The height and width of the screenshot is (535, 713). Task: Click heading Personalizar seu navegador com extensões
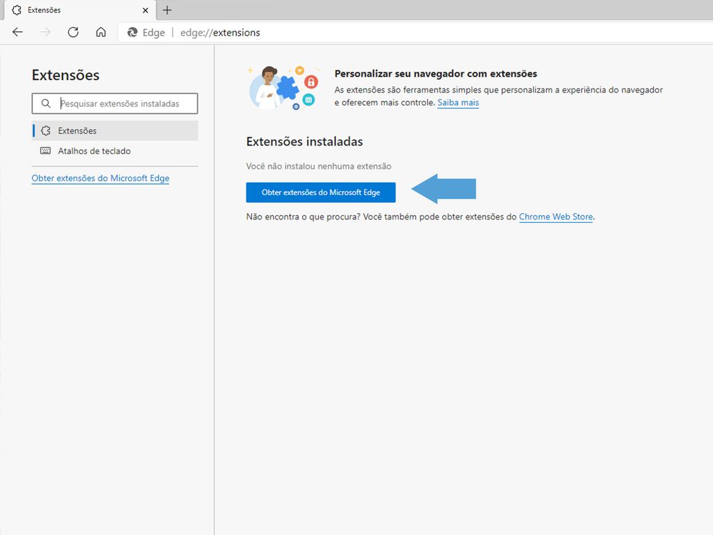tap(436, 74)
